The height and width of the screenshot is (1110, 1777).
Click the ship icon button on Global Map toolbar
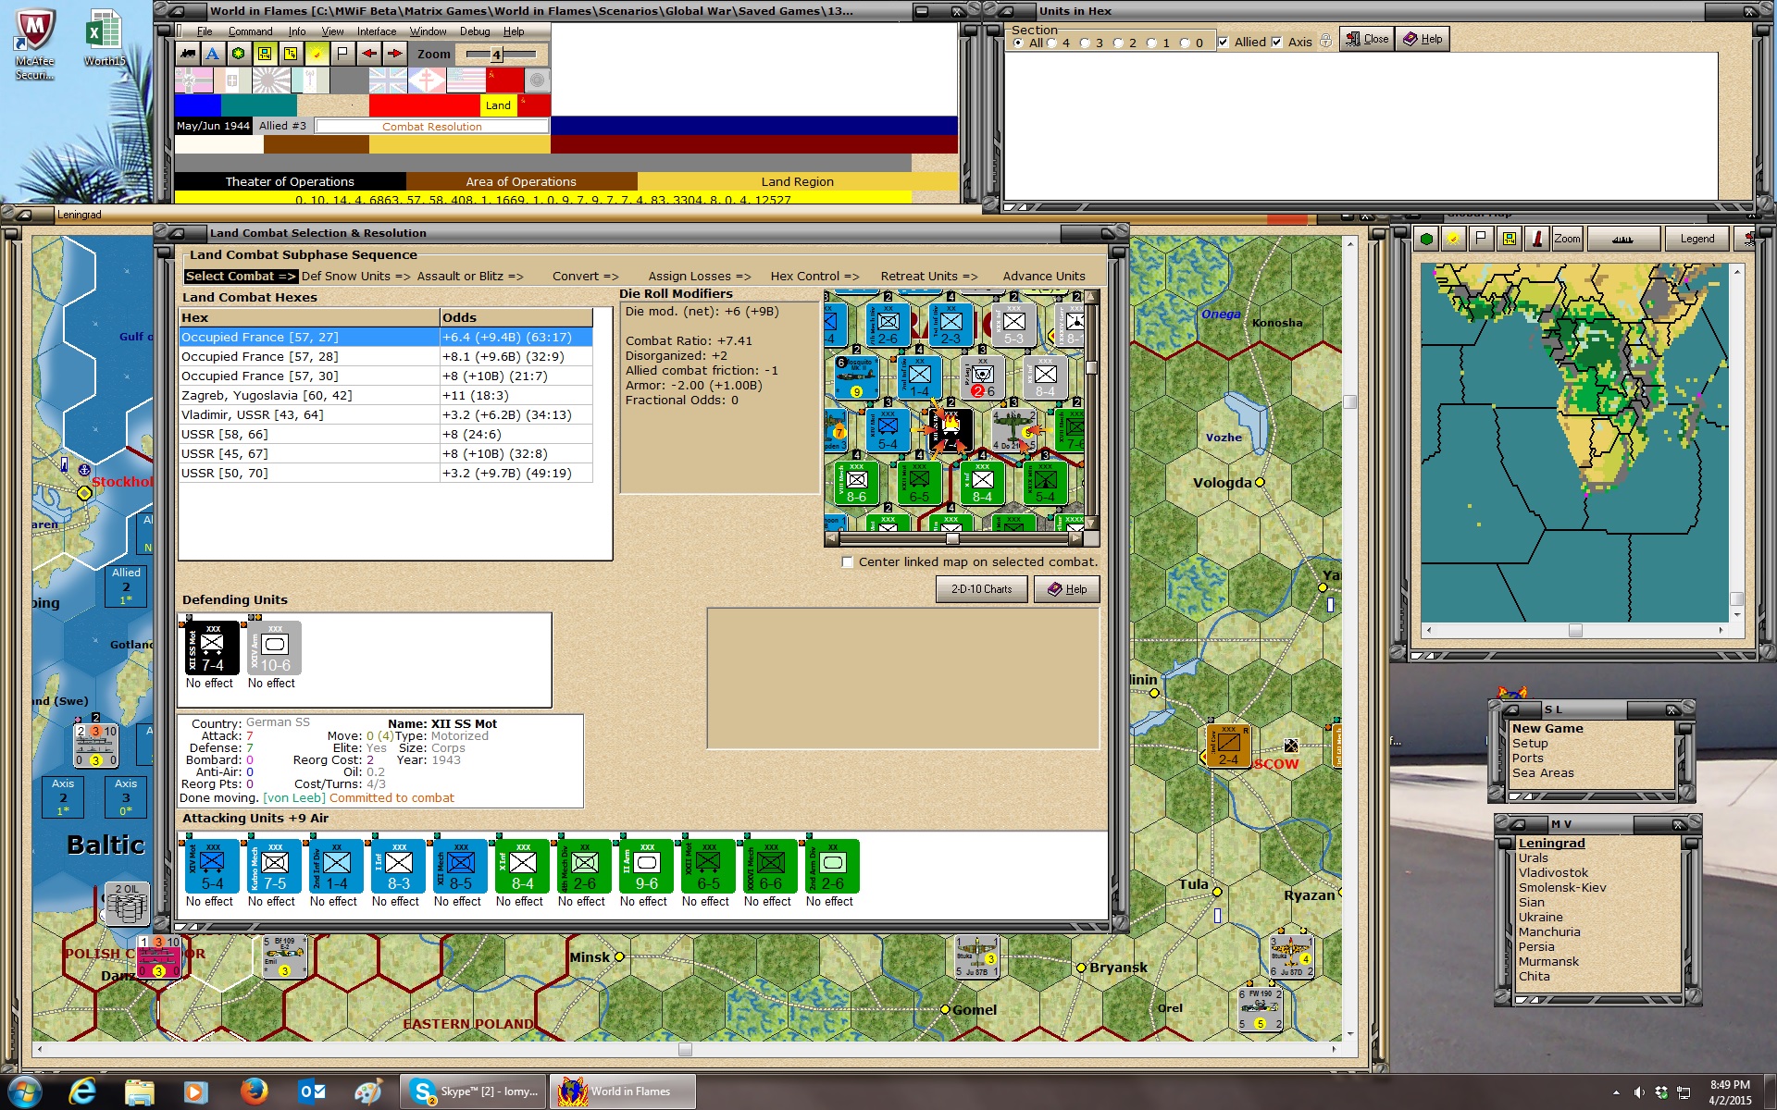[x=1622, y=239]
